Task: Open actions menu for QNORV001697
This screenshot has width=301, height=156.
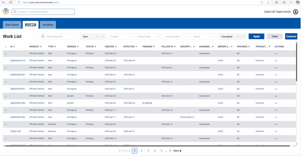Action: [x=276, y=75]
